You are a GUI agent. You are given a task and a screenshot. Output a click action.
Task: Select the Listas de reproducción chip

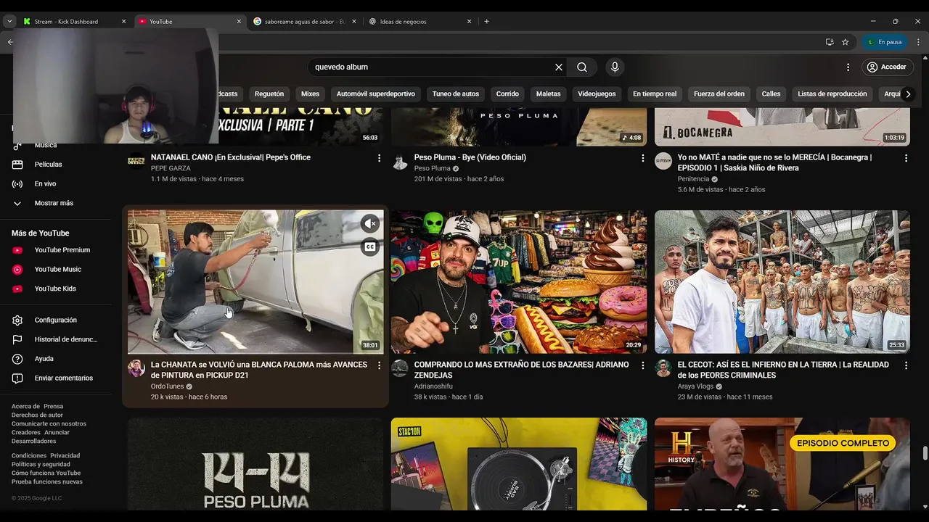pos(832,94)
